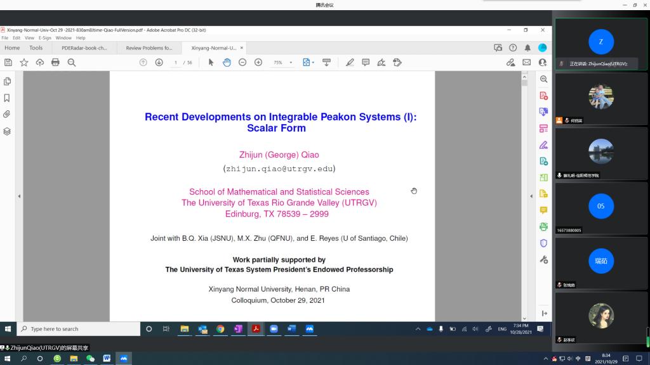
Task: Switch to the PDERadar-book tab
Action: 84,48
